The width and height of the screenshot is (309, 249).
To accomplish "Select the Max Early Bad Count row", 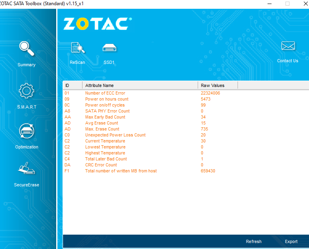I will [x=186, y=117].
